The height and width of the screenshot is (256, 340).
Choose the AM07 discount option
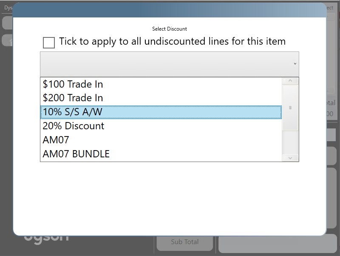(56, 140)
